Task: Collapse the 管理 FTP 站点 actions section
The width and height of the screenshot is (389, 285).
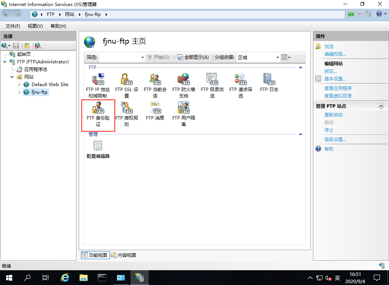Action: point(381,106)
